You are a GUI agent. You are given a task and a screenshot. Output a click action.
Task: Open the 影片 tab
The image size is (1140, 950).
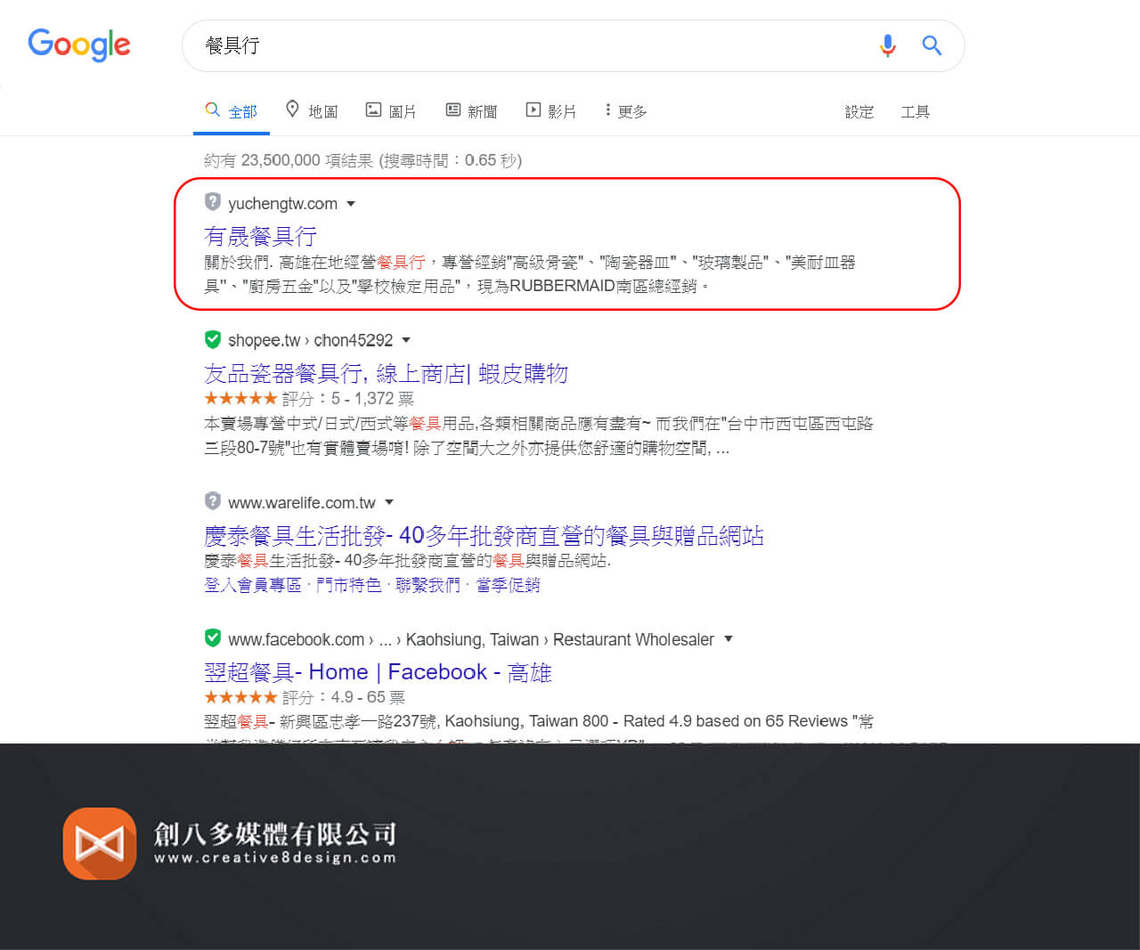point(551,110)
